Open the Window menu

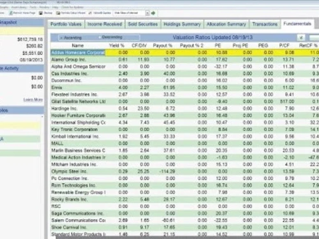coord(44,7)
